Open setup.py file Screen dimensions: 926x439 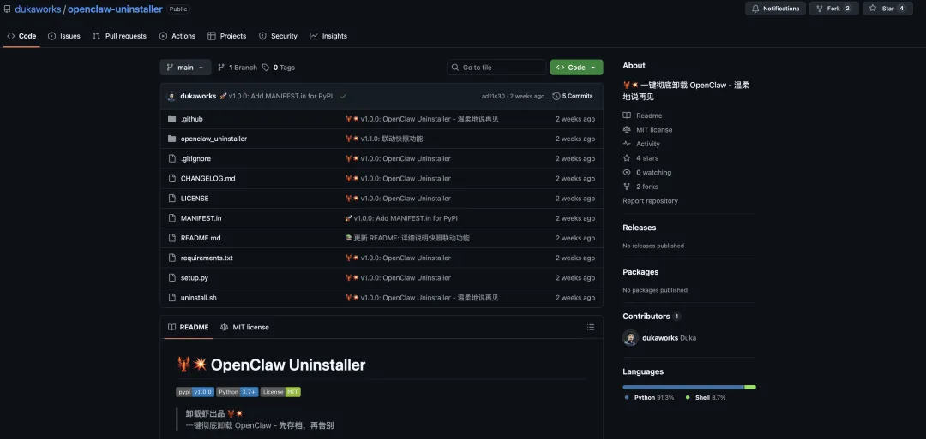click(195, 278)
